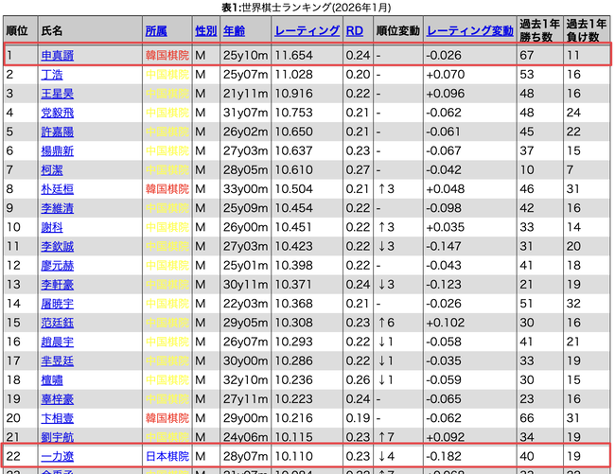615x474 pixels.
Task: Click rating change value -0.147
Action: click(x=444, y=247)
